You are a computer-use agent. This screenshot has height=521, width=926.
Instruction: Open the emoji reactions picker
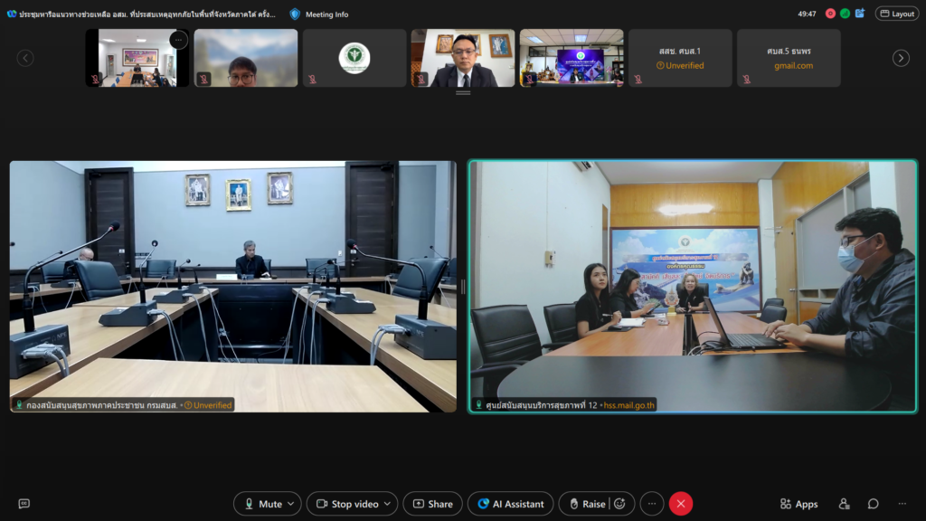[x=619, y=504]
